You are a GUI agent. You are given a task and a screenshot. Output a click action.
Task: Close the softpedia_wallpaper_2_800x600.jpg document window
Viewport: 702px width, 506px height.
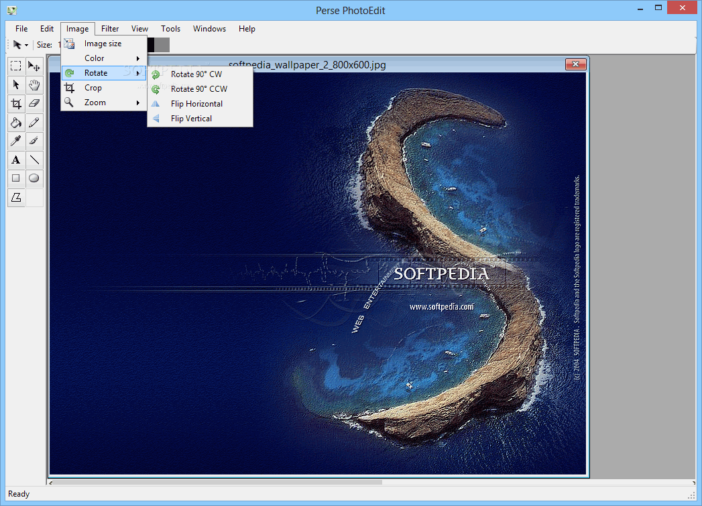[x=576, y=64]
